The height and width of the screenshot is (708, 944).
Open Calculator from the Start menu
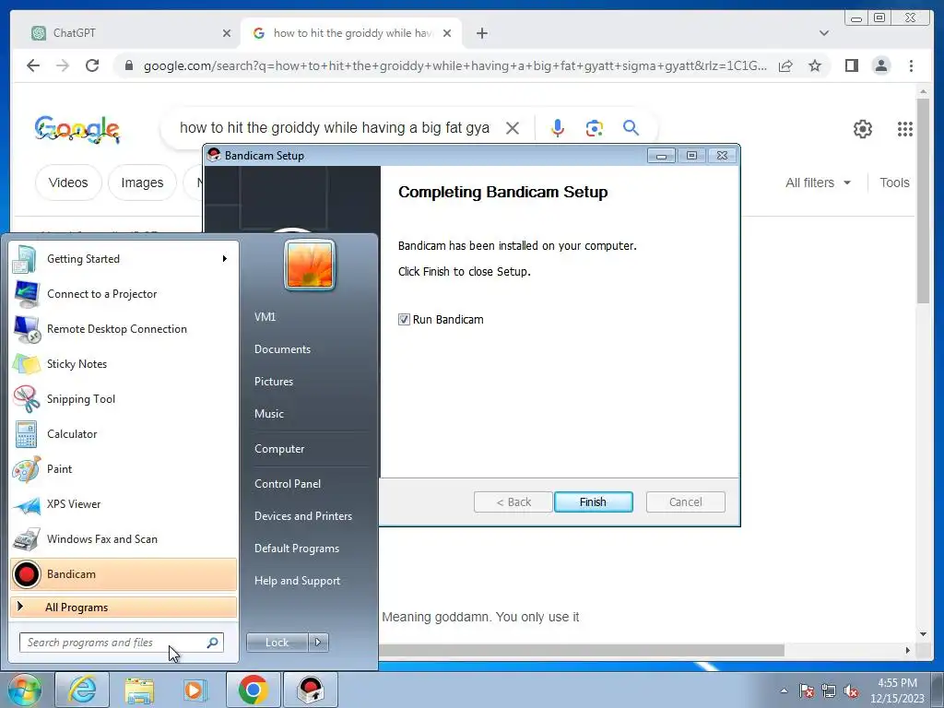(124, 433)
